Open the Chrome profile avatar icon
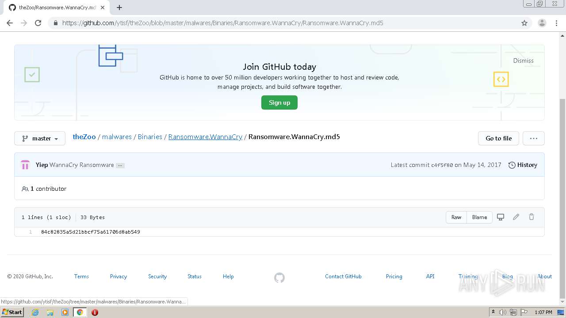The height and width of the screenshot is (318, 566). tap(542, 23)
